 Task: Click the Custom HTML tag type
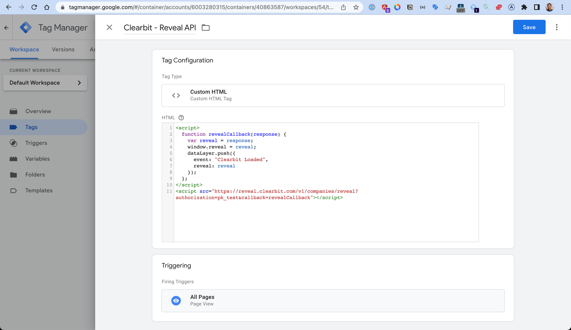coord(333,96)
